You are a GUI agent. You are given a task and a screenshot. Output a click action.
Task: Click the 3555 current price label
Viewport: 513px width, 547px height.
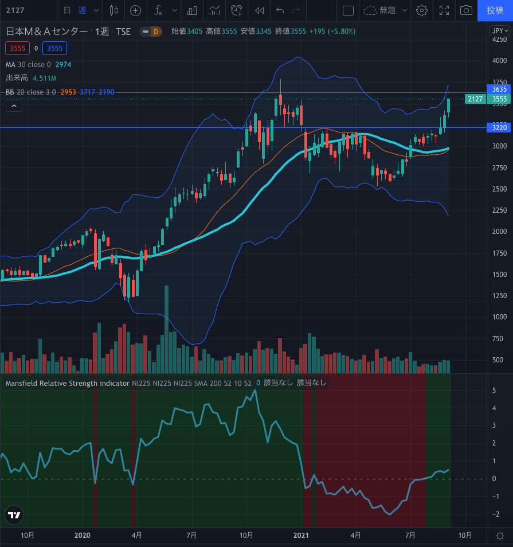point(499,99)
